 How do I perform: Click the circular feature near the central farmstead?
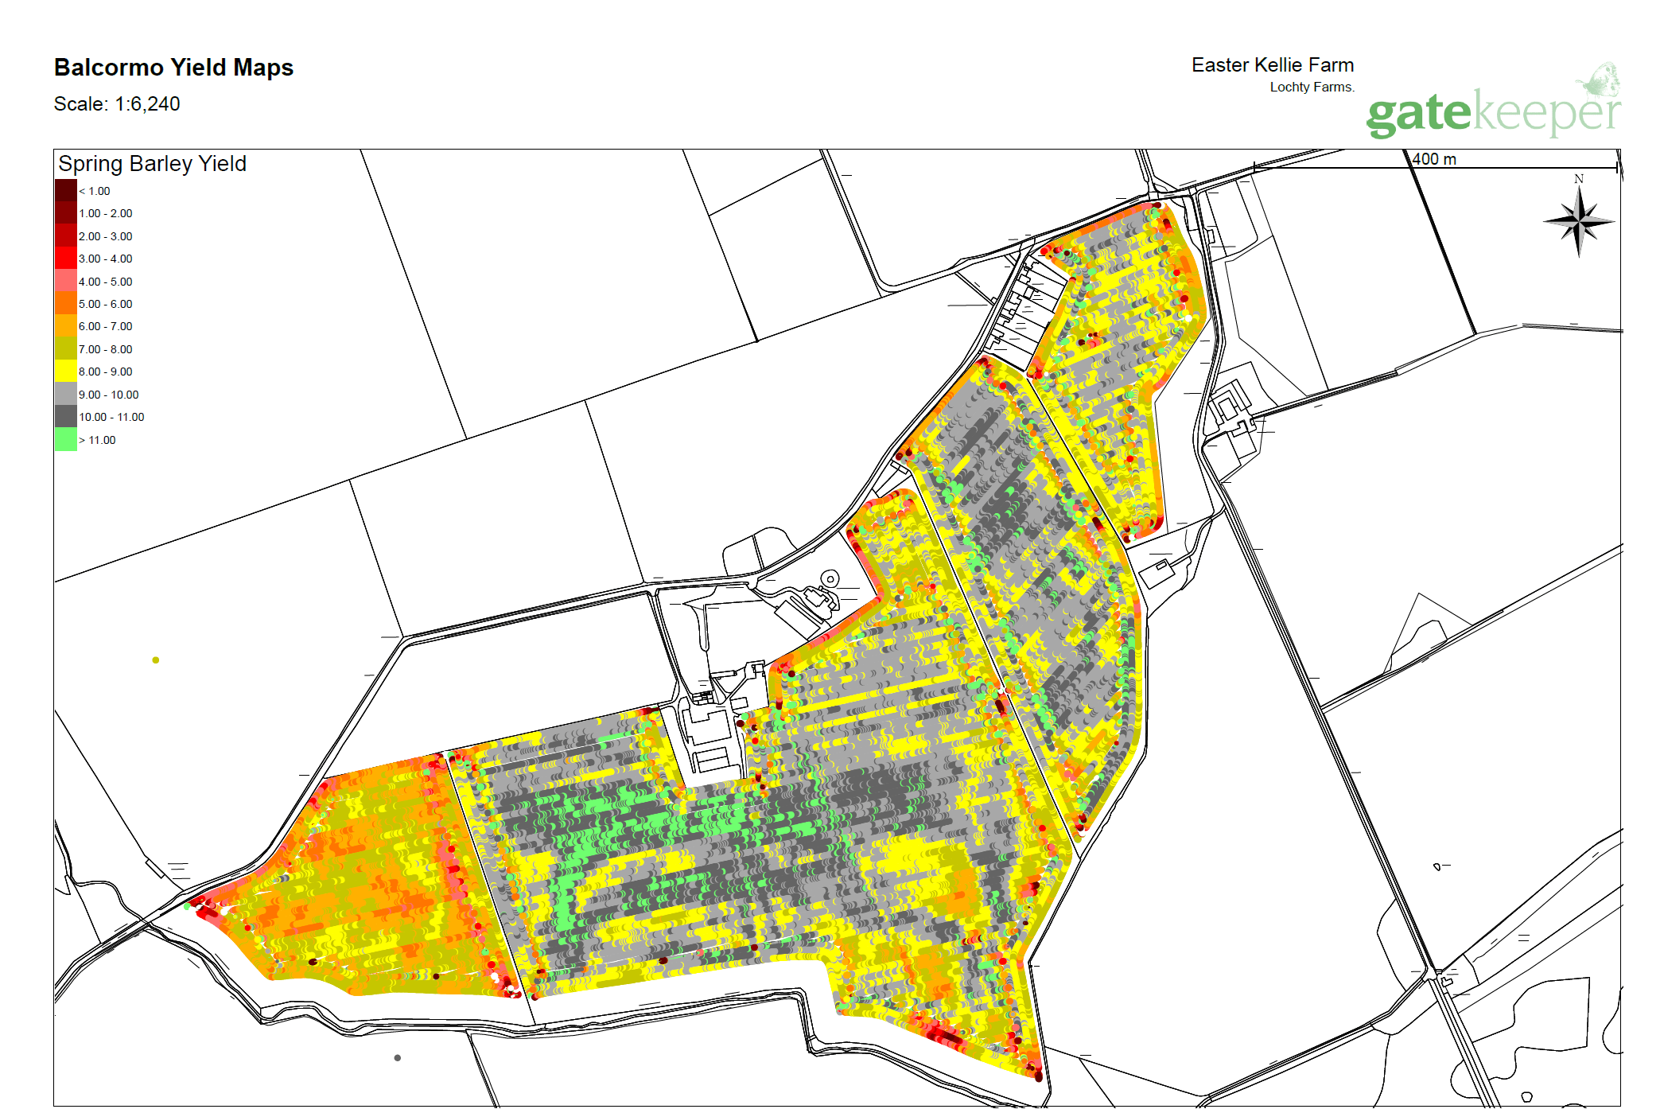coord(830,579)
